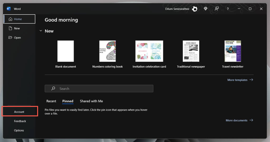Screen dimensions: 270x142
Task: Click the diamond premium icon
Action: tap(206, 9)
